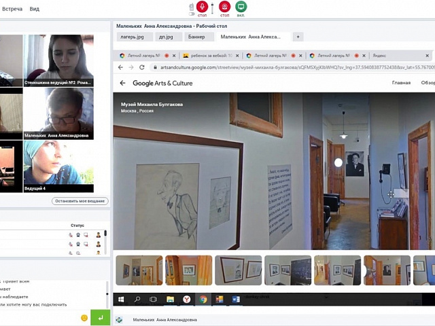
Task: Open the Windows Start menu
Action: pos(121,300)
